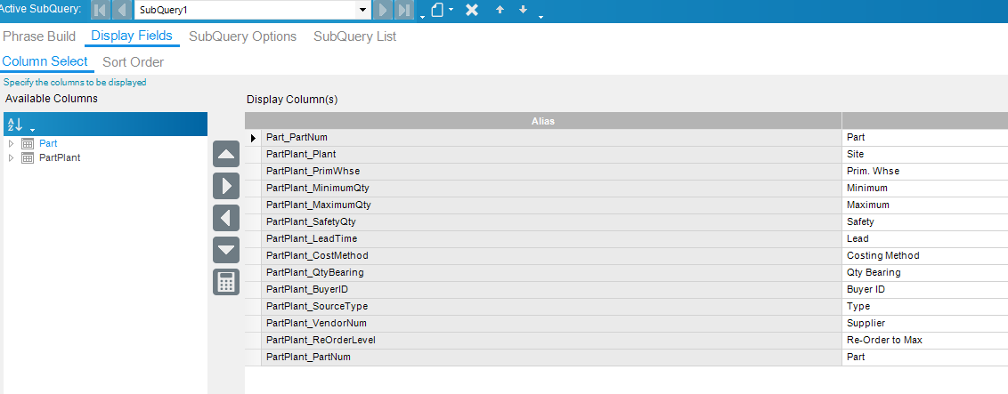Move the subquery up with the arrow

[500, 10]
